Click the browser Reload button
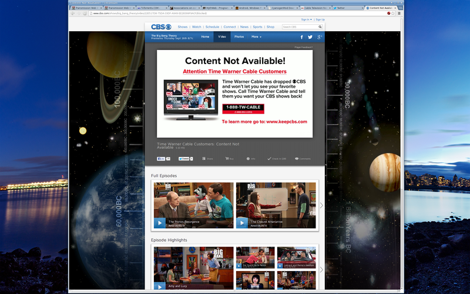Screen dimensions: 470x294 [85, 14]
